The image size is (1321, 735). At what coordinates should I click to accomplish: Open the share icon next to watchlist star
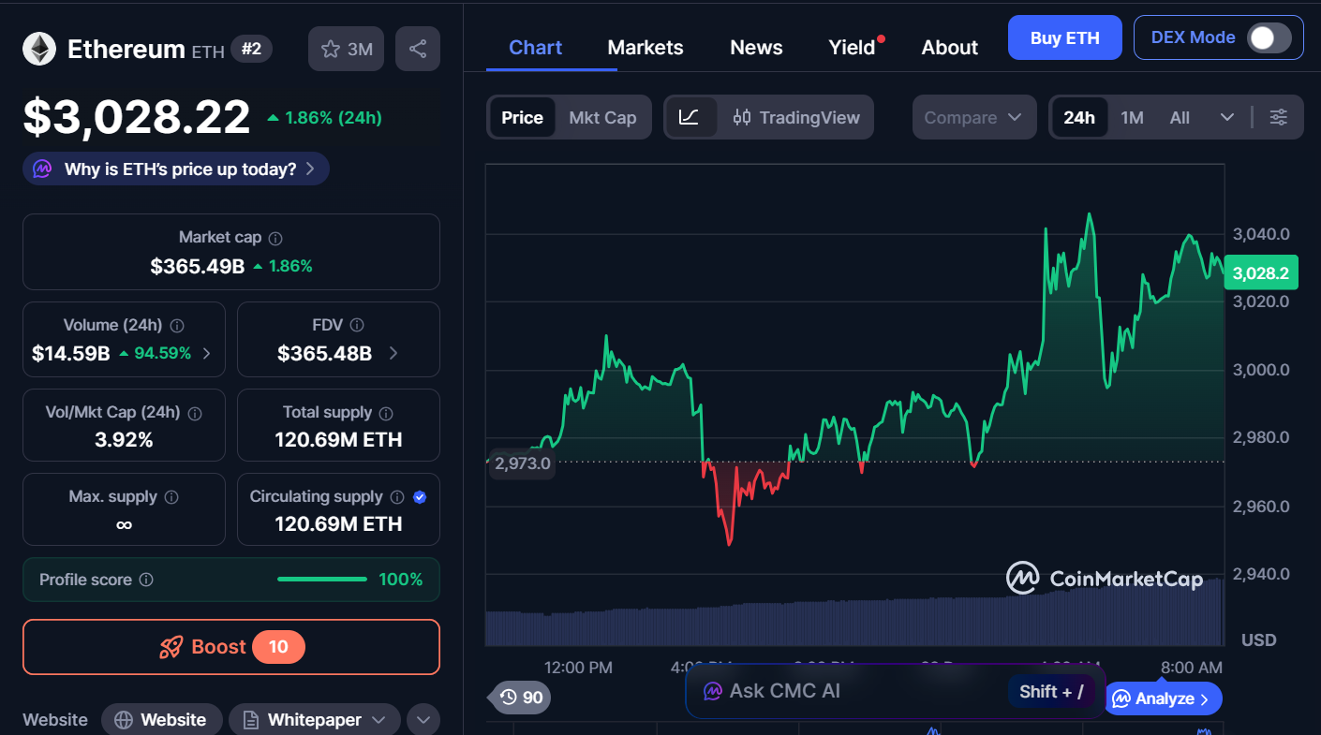417,49
